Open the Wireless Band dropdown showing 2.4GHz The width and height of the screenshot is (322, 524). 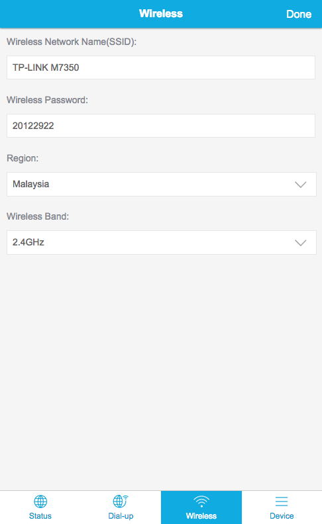point(162,242)
